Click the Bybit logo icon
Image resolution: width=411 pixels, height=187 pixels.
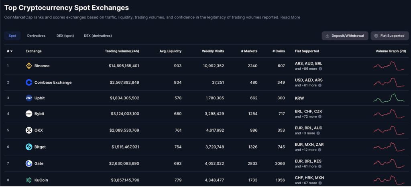29,114
